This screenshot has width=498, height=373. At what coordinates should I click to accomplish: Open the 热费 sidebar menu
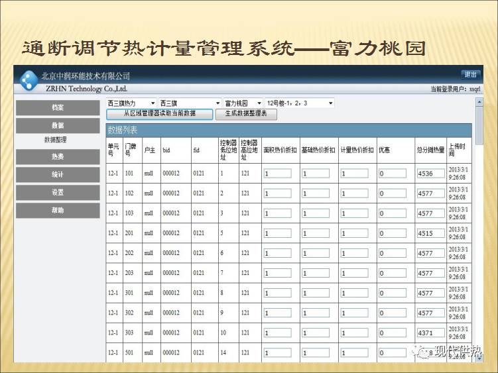[x=58, y=156]
